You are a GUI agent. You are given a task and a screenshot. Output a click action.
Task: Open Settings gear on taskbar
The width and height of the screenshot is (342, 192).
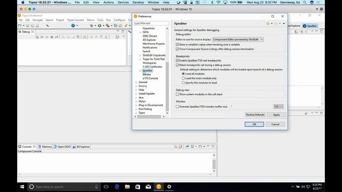[x=169, y=187]
